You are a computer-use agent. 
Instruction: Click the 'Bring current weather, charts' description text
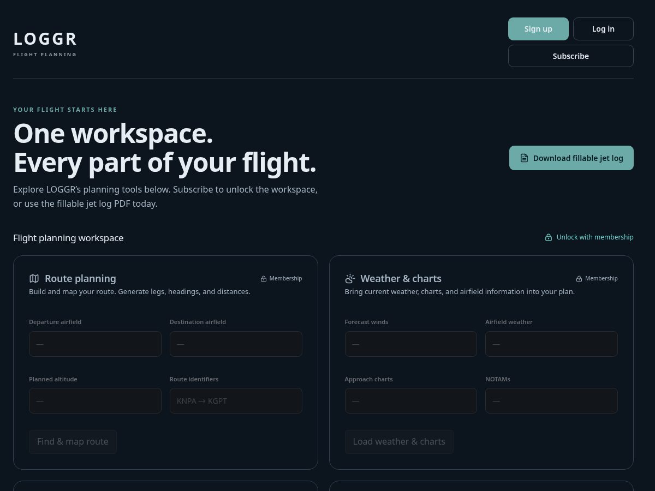(x=460, y=292)
